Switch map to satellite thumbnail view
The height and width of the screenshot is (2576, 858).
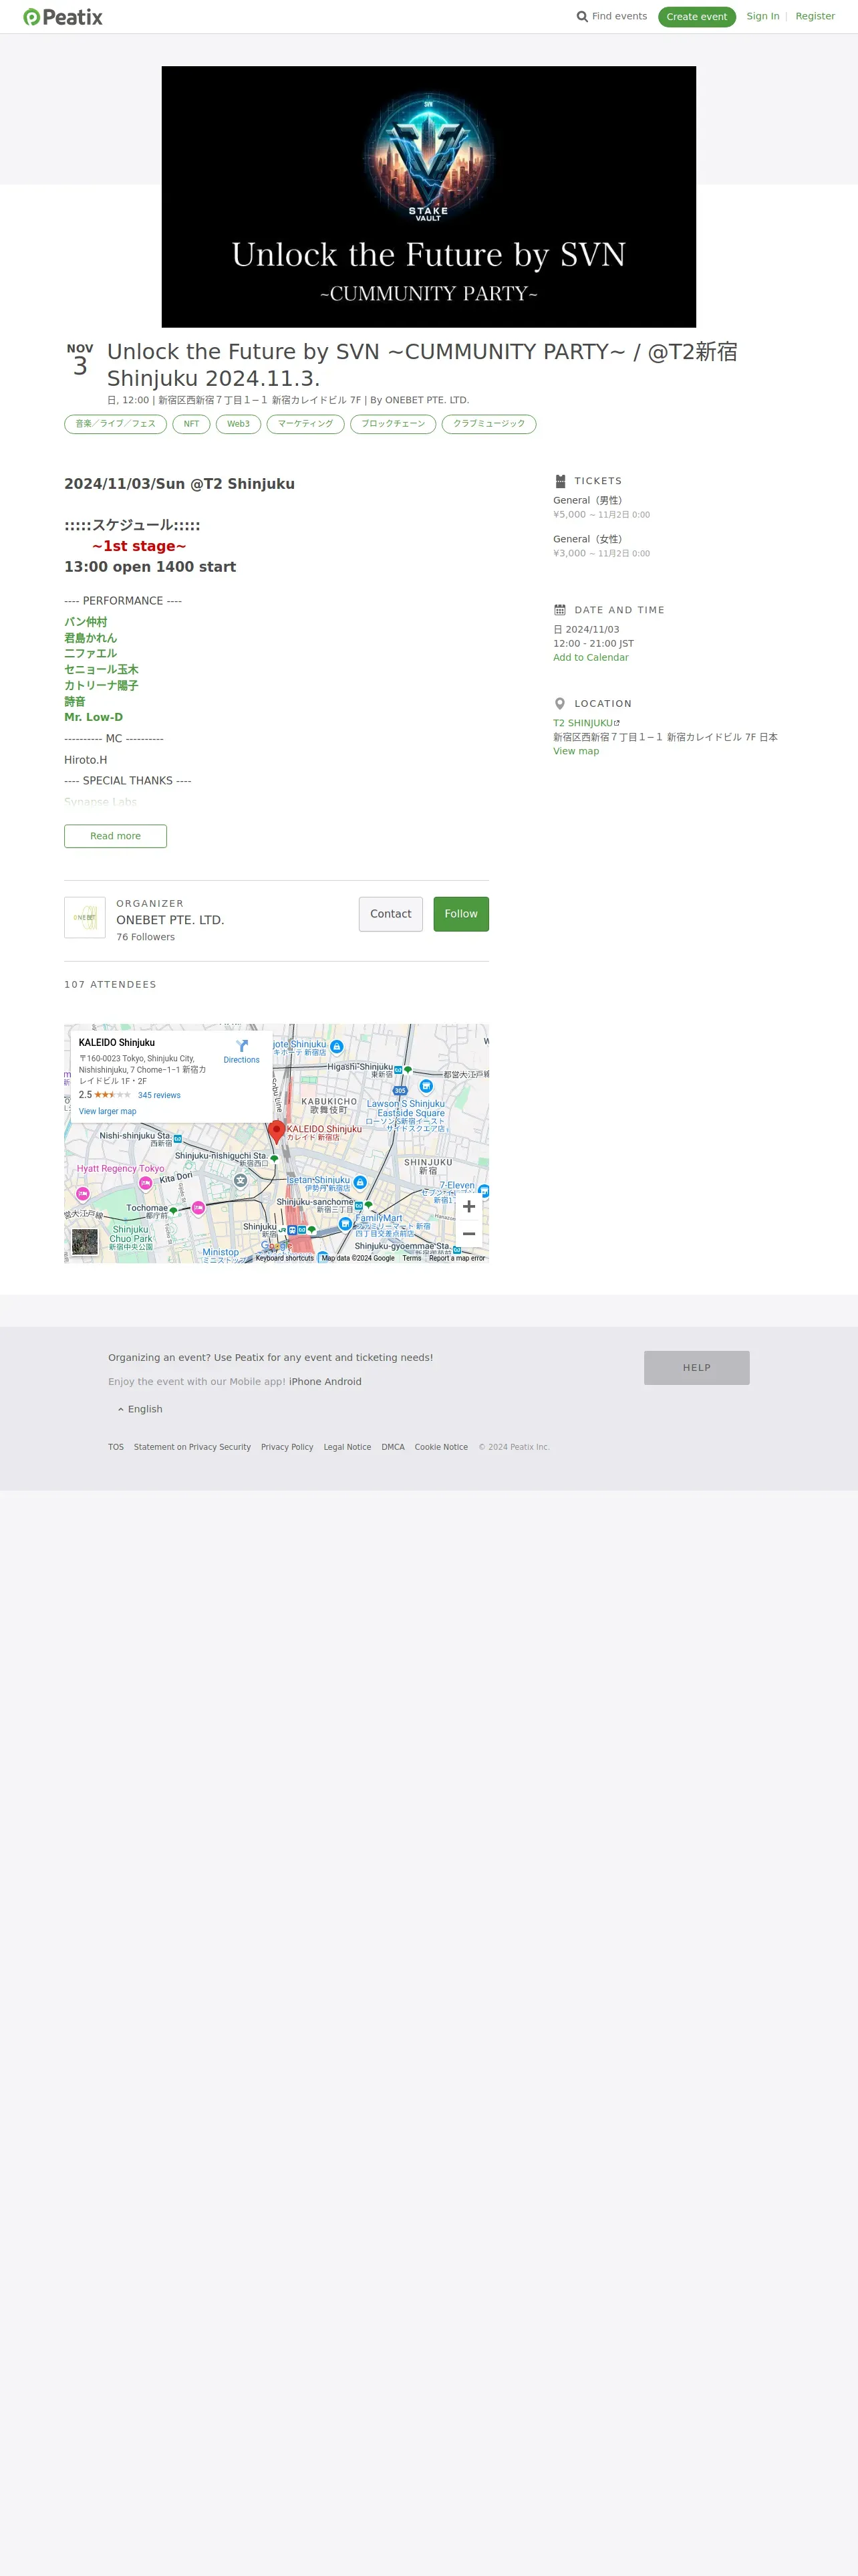tap(85, 1242)
